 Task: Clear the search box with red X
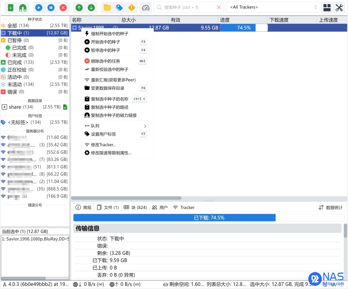[219, 7]
